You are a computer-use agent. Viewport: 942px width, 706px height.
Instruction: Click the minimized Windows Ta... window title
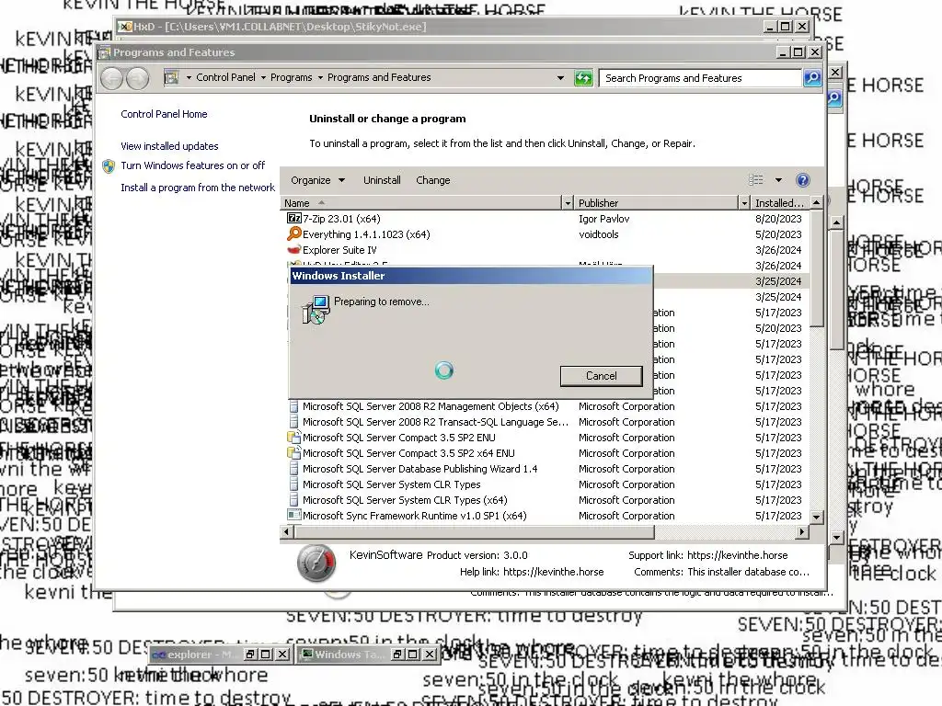349,655
